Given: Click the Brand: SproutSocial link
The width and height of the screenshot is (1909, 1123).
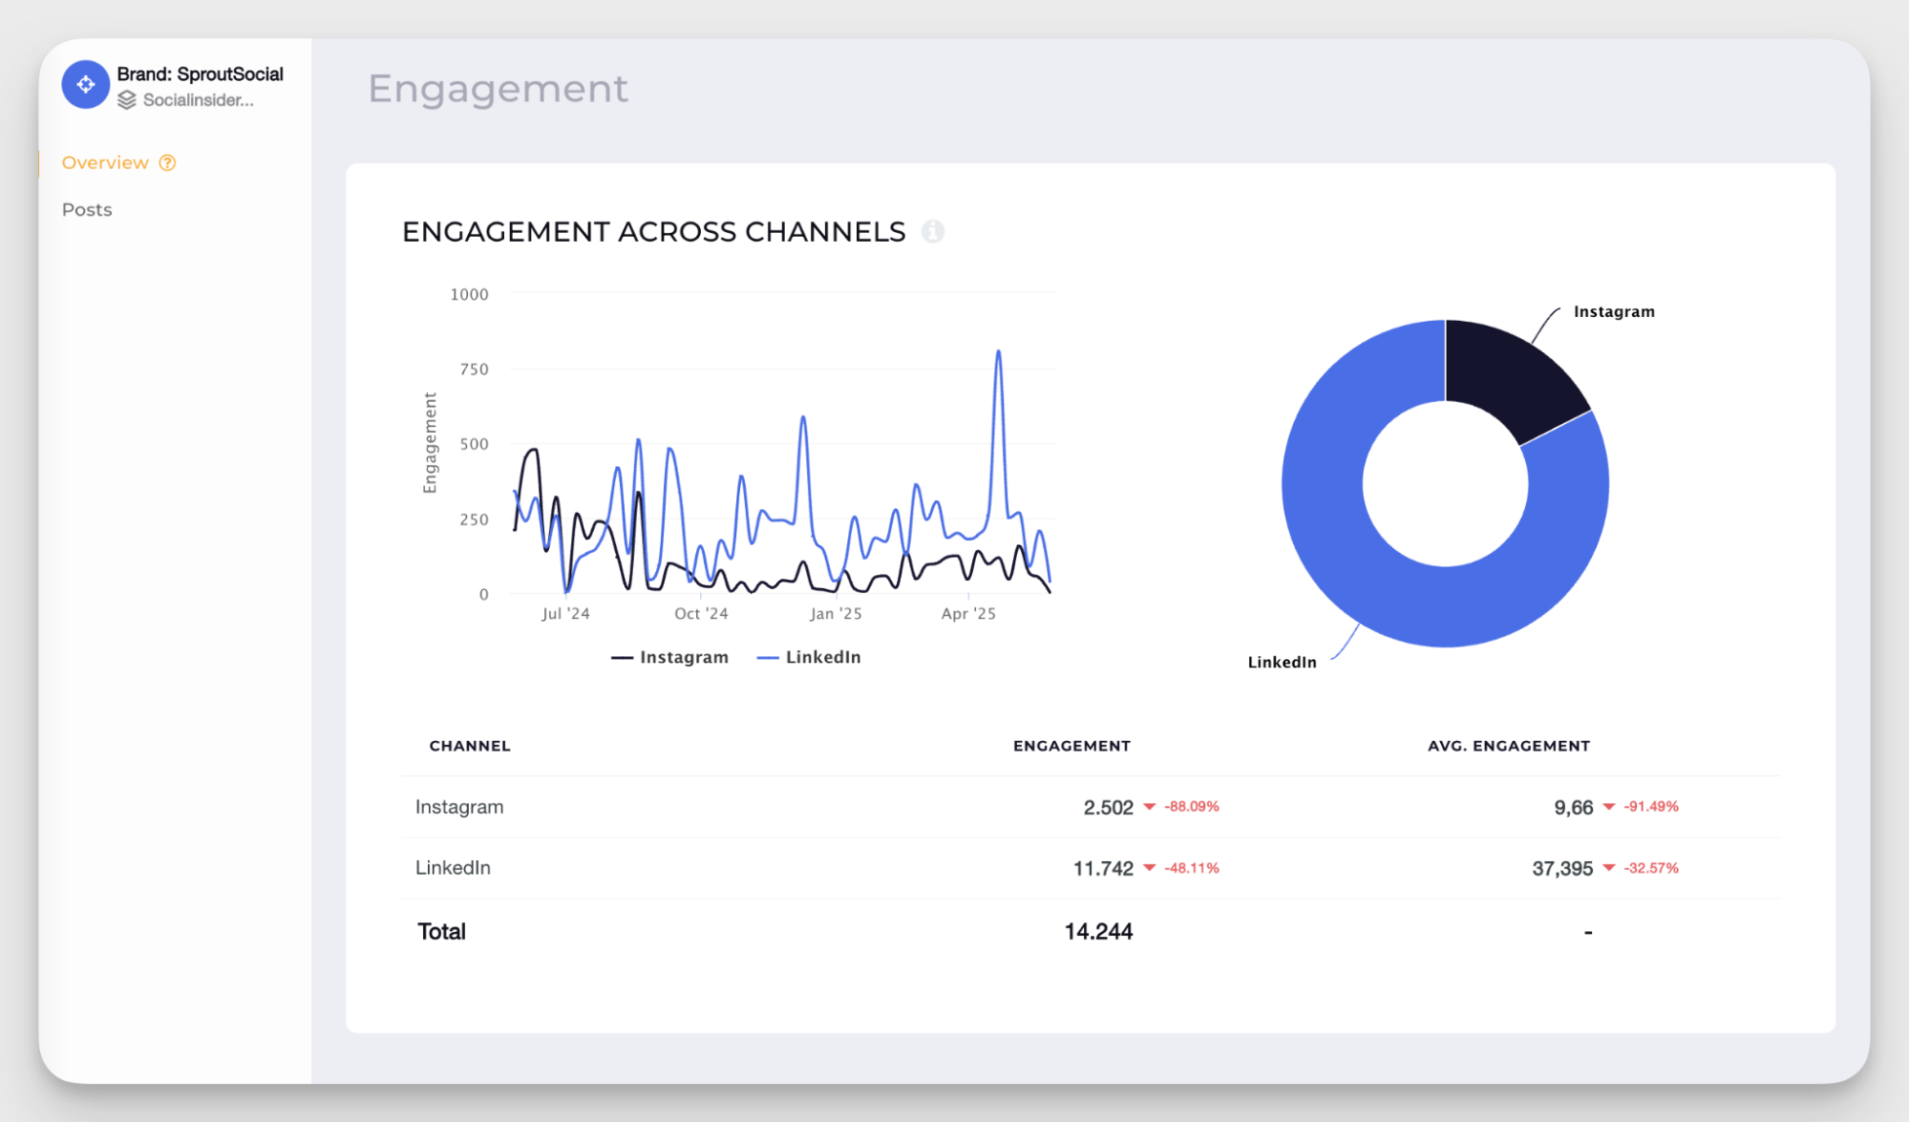Looking at the screenshot, I should [199, 74].
